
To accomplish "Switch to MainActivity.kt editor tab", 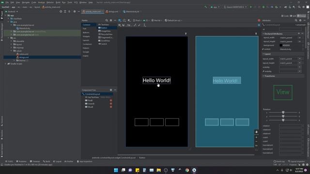I will click(x=132, y=12).
